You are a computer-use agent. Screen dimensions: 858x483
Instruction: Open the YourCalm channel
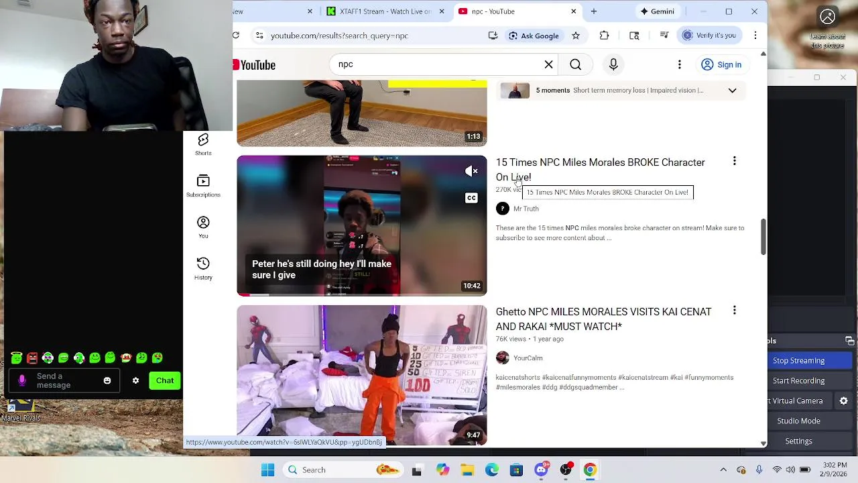tap(528, 358)
